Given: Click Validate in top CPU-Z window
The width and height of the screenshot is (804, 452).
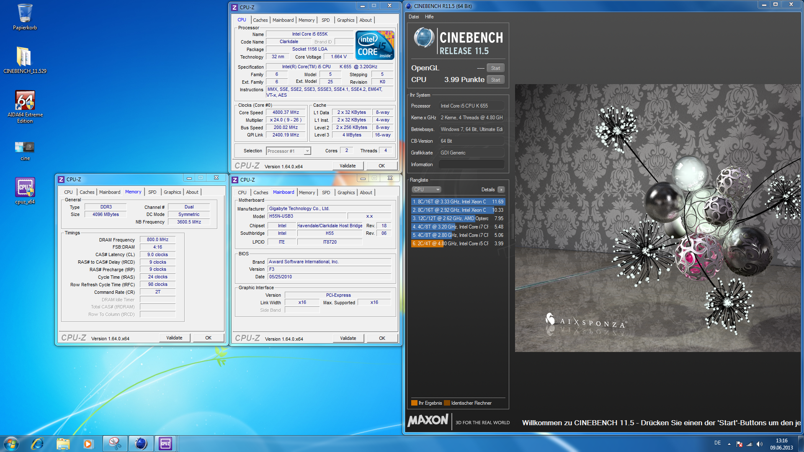Looking at the screenshot, I should 348,166.
